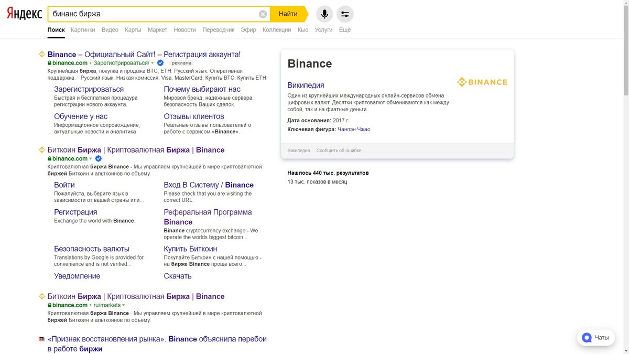Open Признак восстановления рынка news result title
This screenshot has height=354, width=629.
pos(157,344)
